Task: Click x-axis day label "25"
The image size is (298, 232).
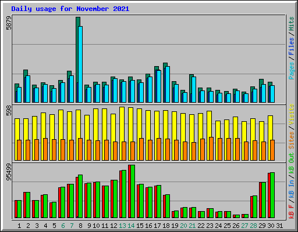Action: click(x=227, y=226)
